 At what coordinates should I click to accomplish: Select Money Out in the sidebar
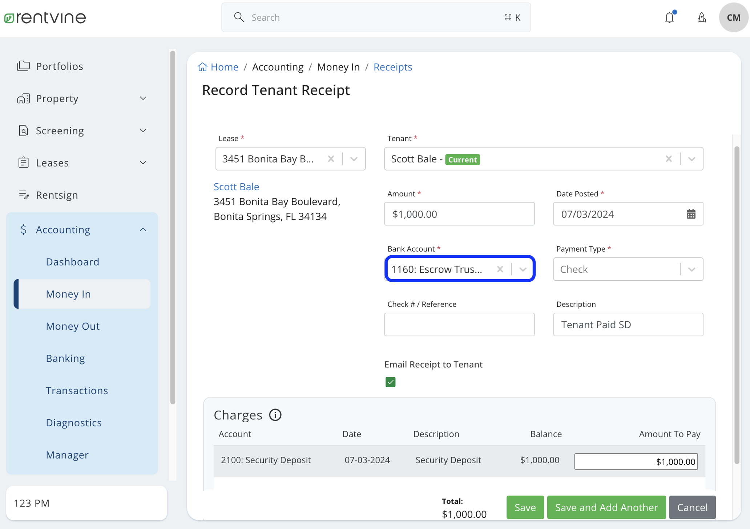73,326
